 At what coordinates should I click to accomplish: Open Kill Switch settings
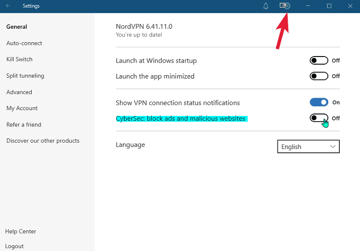pyautogui.click(x=19, y=59)
